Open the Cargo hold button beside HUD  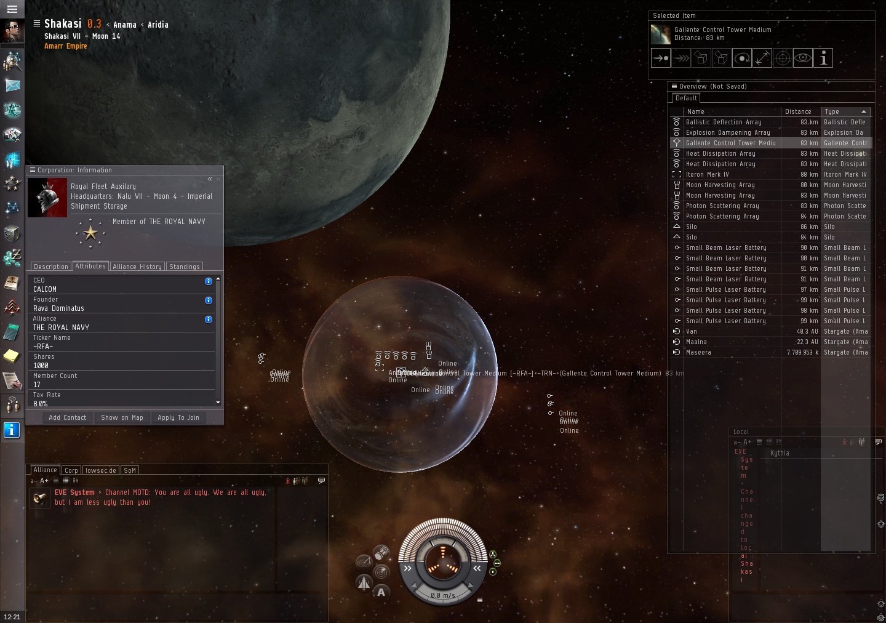point(381,552)
